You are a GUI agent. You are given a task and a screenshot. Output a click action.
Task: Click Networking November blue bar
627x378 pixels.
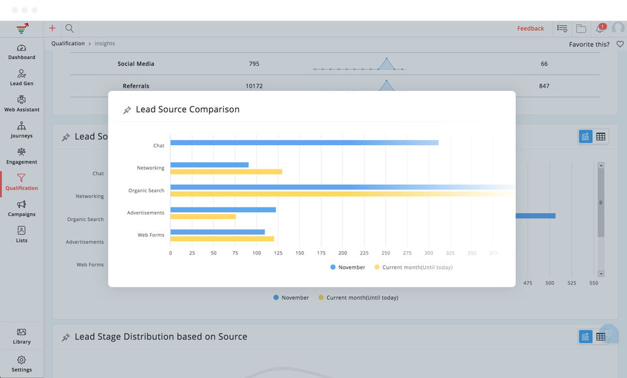click(210, 165)
